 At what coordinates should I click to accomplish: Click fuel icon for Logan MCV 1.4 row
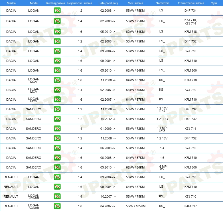pyautogui.click(x=57, y=90)
